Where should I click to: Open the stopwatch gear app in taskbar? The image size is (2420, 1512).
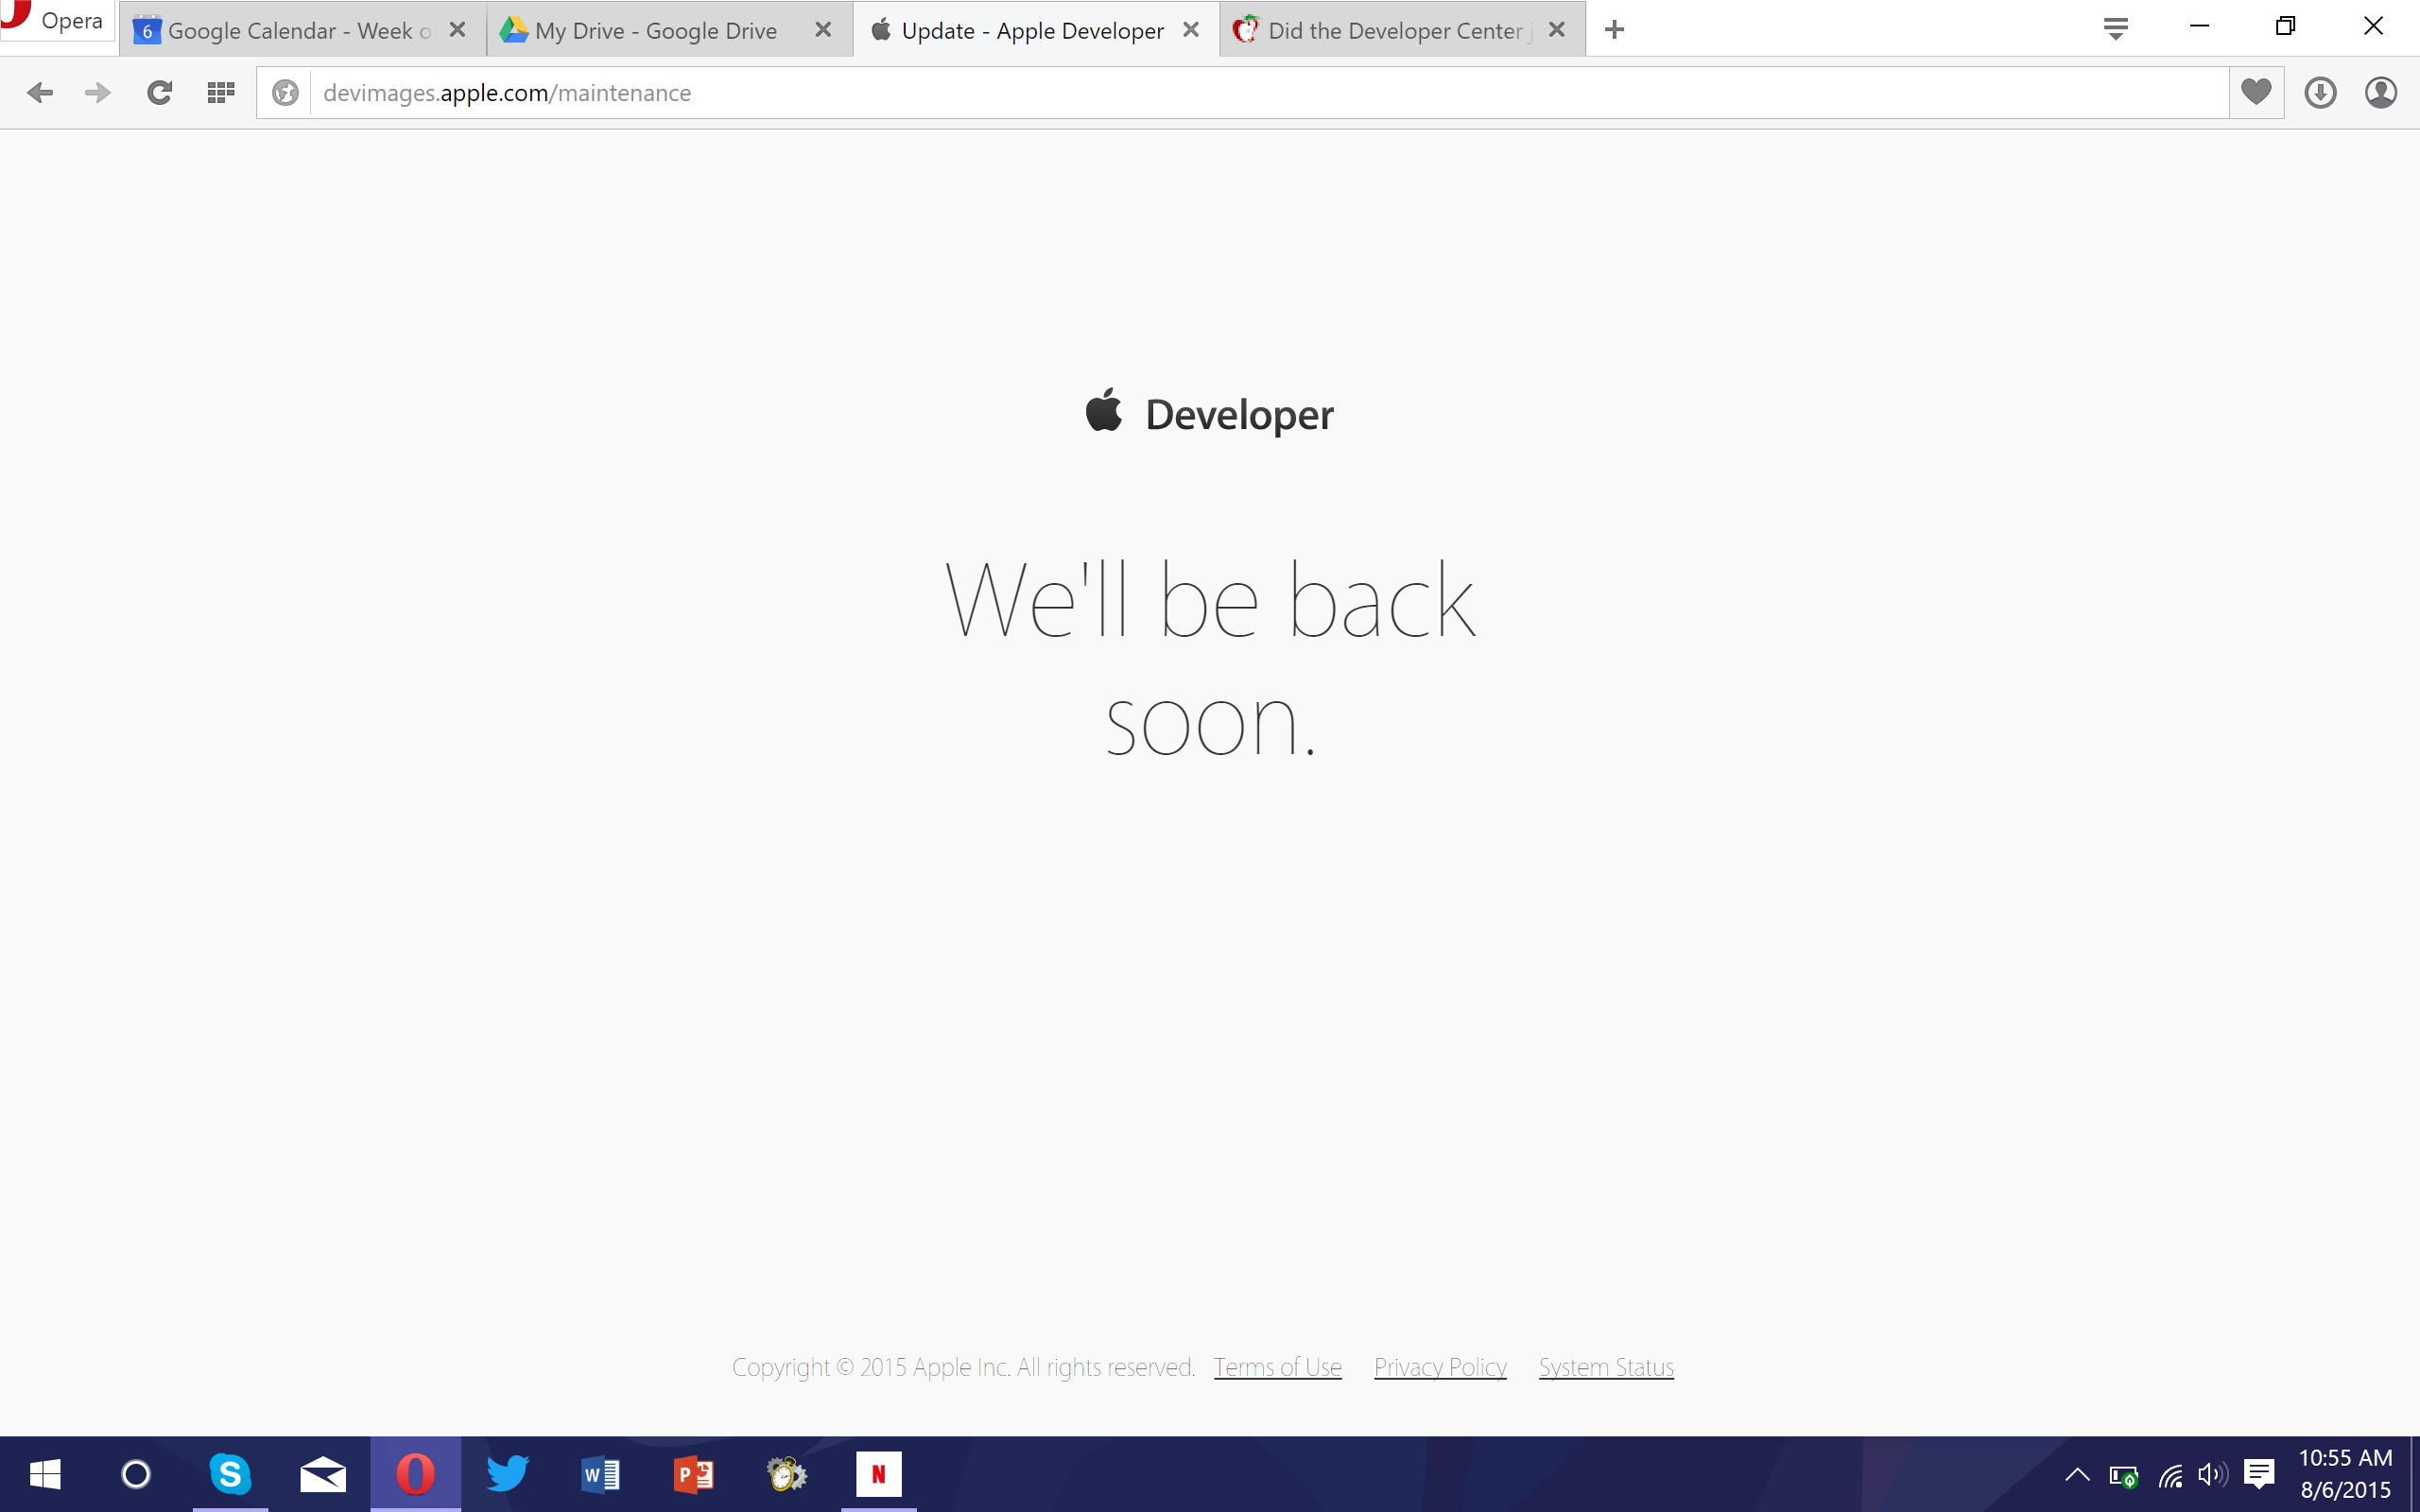pos(787,1474)
